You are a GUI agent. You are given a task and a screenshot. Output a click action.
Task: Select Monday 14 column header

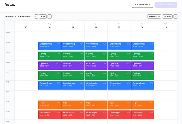pyautogui.click(x=49, y=26)
